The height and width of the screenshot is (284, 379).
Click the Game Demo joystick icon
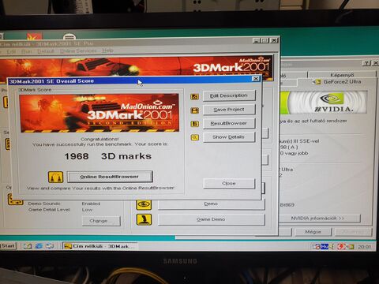pyautogui.click(x=144, y=219)
